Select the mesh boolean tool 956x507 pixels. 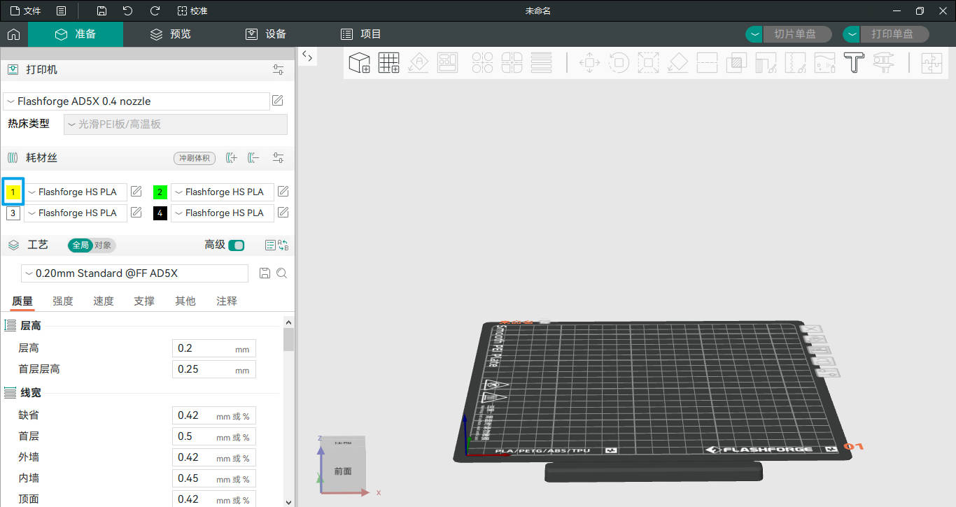(x=736, y=63)
